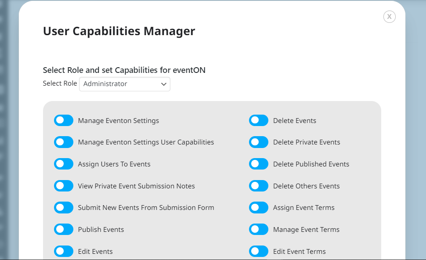
Task: Switch off Delete Published Events
Action: tap(259, 164)
